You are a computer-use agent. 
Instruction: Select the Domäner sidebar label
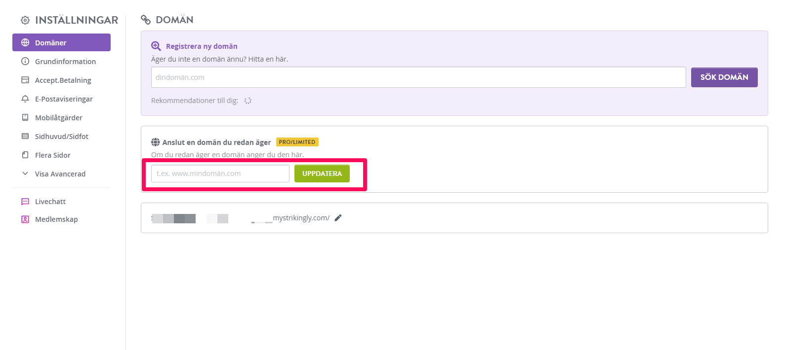51,43
